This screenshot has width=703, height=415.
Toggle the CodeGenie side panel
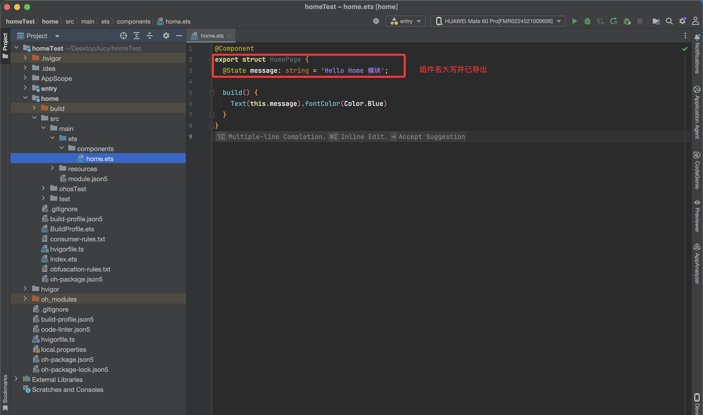(x=697, y=171)
